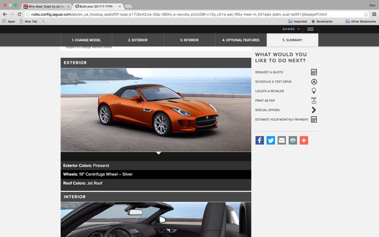Share build on Twitter
The image size is (379, 237).
(x=271, y=140)
